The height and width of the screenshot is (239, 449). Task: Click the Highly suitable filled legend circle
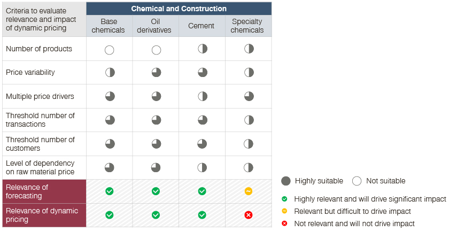pyautogui.click(x=285, y=181)
